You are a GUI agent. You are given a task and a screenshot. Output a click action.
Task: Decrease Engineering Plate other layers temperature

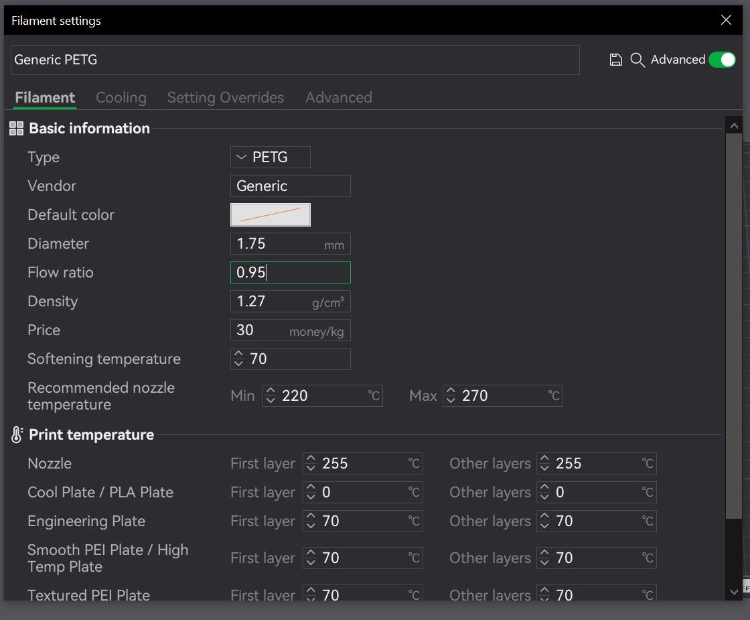point(544,525)
